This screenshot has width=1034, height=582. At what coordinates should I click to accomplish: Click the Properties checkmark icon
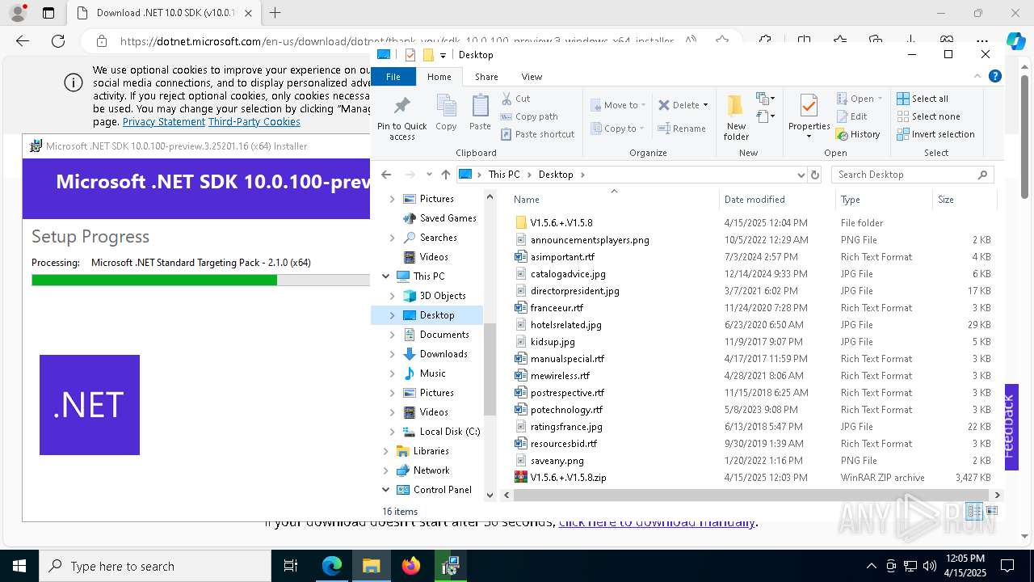pos(808,106)
